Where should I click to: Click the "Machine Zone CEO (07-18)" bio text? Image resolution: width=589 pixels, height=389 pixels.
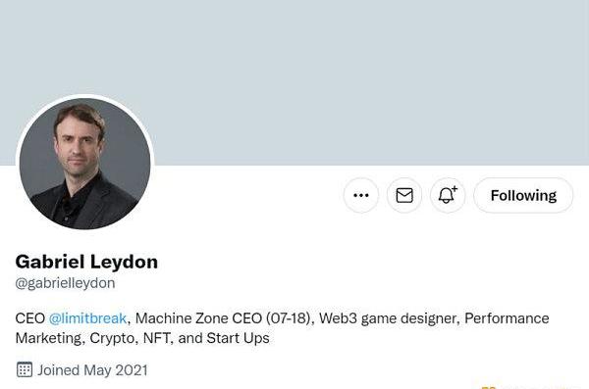click(223, 318)
